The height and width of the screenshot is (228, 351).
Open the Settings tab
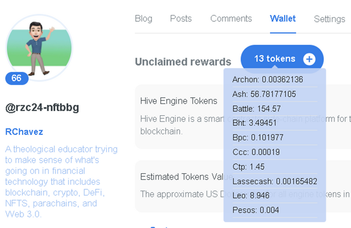point(330,19)
